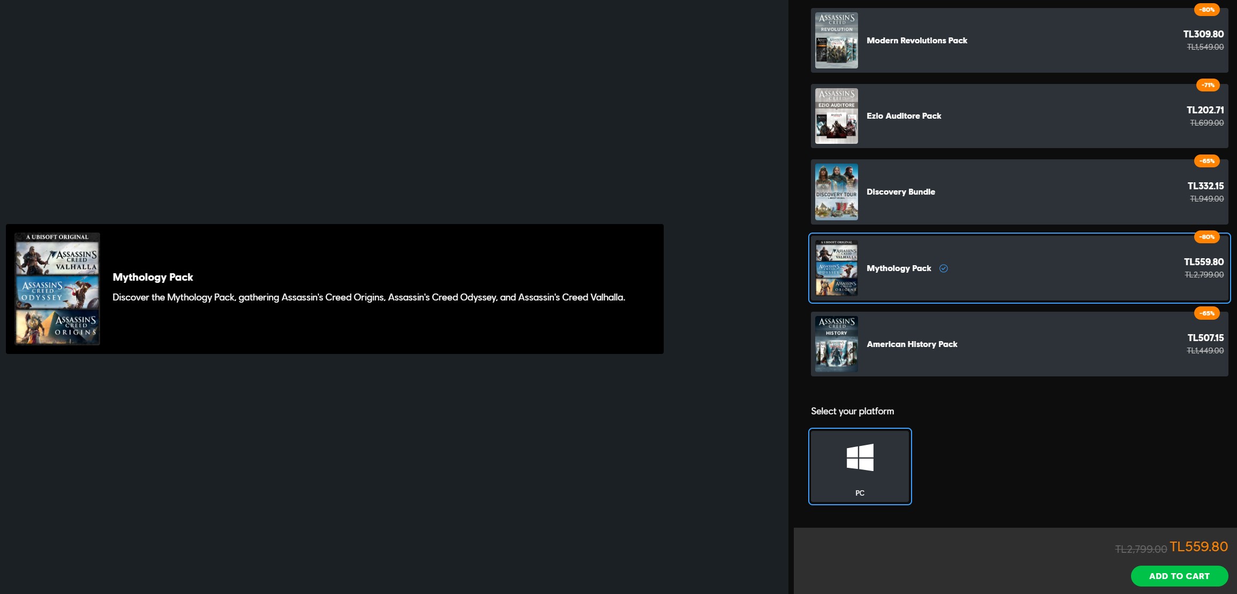Click the large Mythology Pack cover art on the left
The width and height of the screenshot is (1237, 594).
[x=57, y=289]
